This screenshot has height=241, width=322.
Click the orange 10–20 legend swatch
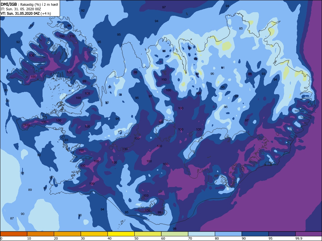pos(41,234)
